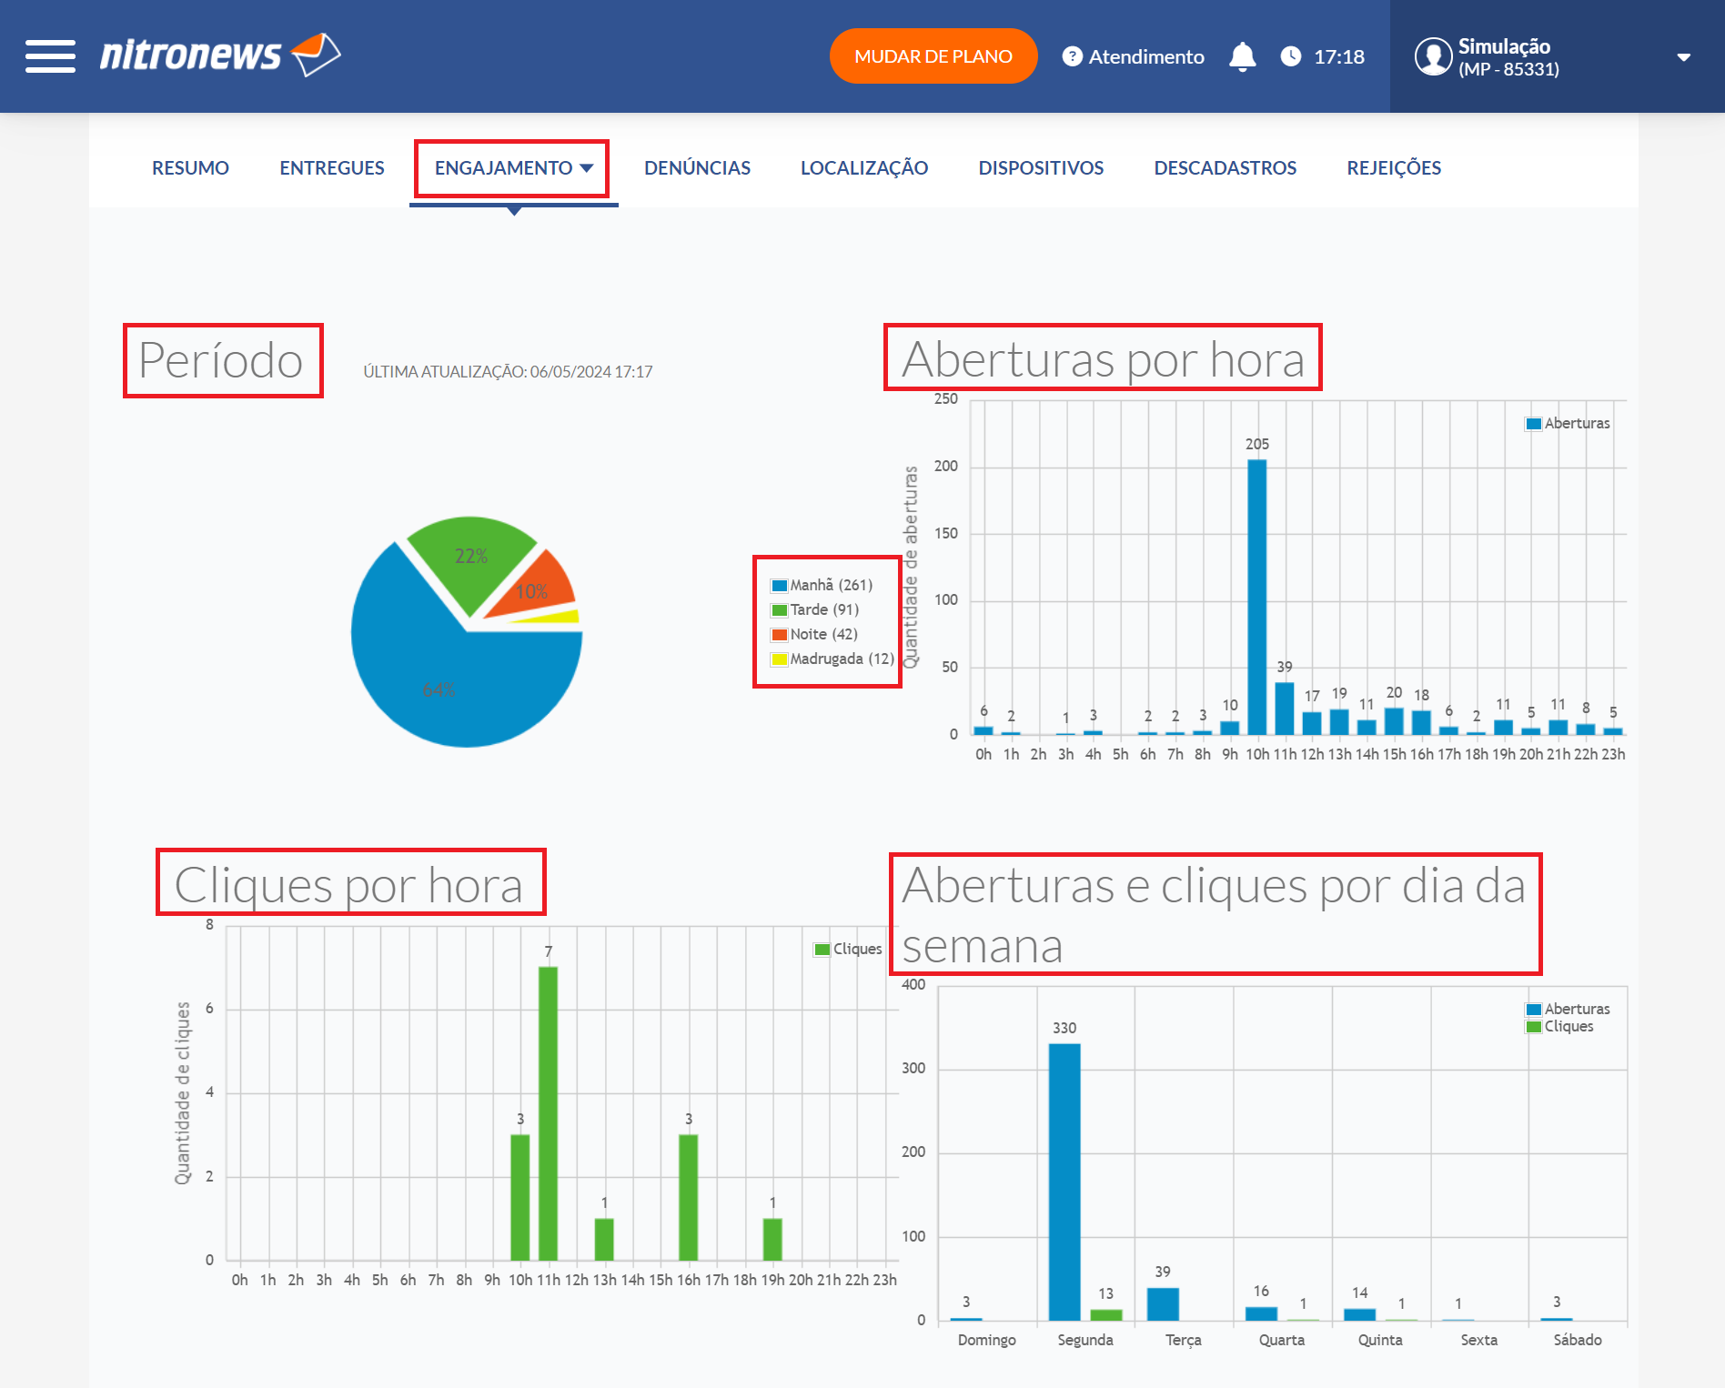Click the 14 Quinta opens bar

[x=1359, y=1314]
